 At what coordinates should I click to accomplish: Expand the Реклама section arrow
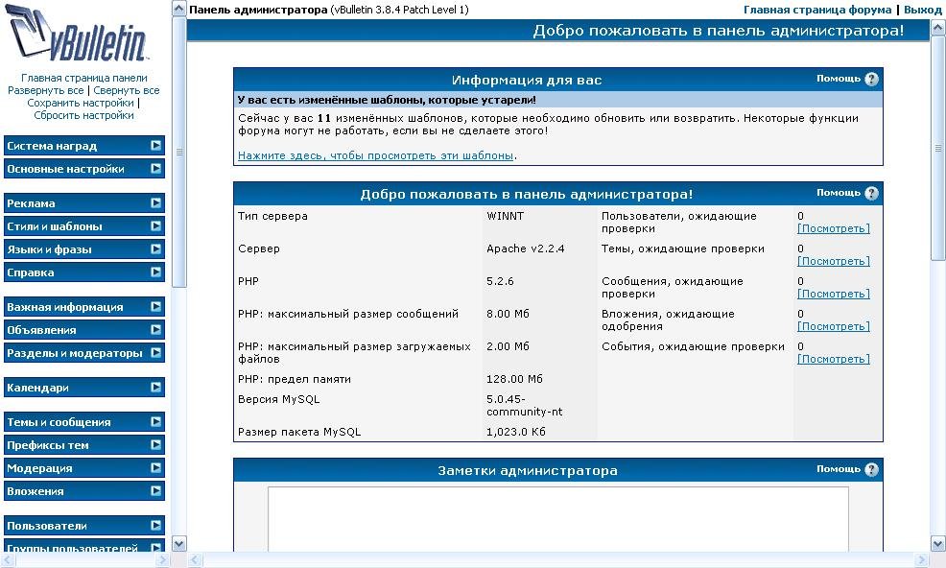click(x=155, y=202)
